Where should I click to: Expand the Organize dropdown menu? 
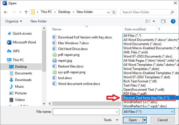click(x=13, y=21)
